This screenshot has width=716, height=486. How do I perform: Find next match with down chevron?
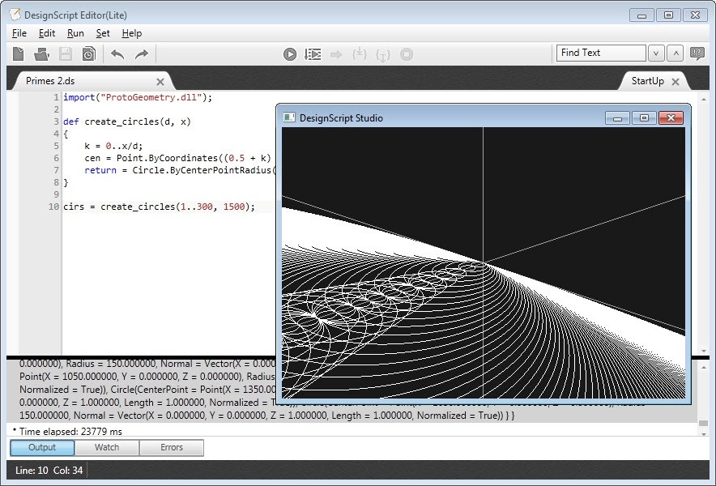pyautogui.click(x=657, y=53)
